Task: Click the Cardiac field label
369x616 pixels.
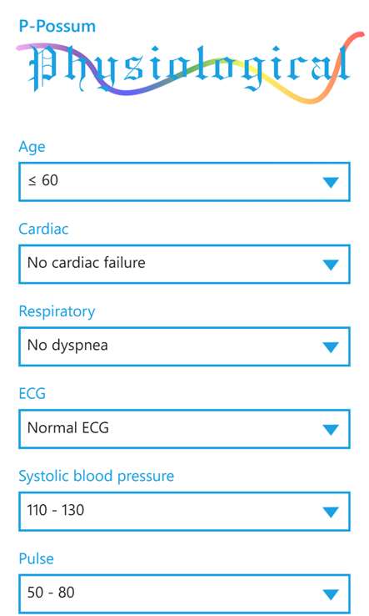Action: pos(43,229)
